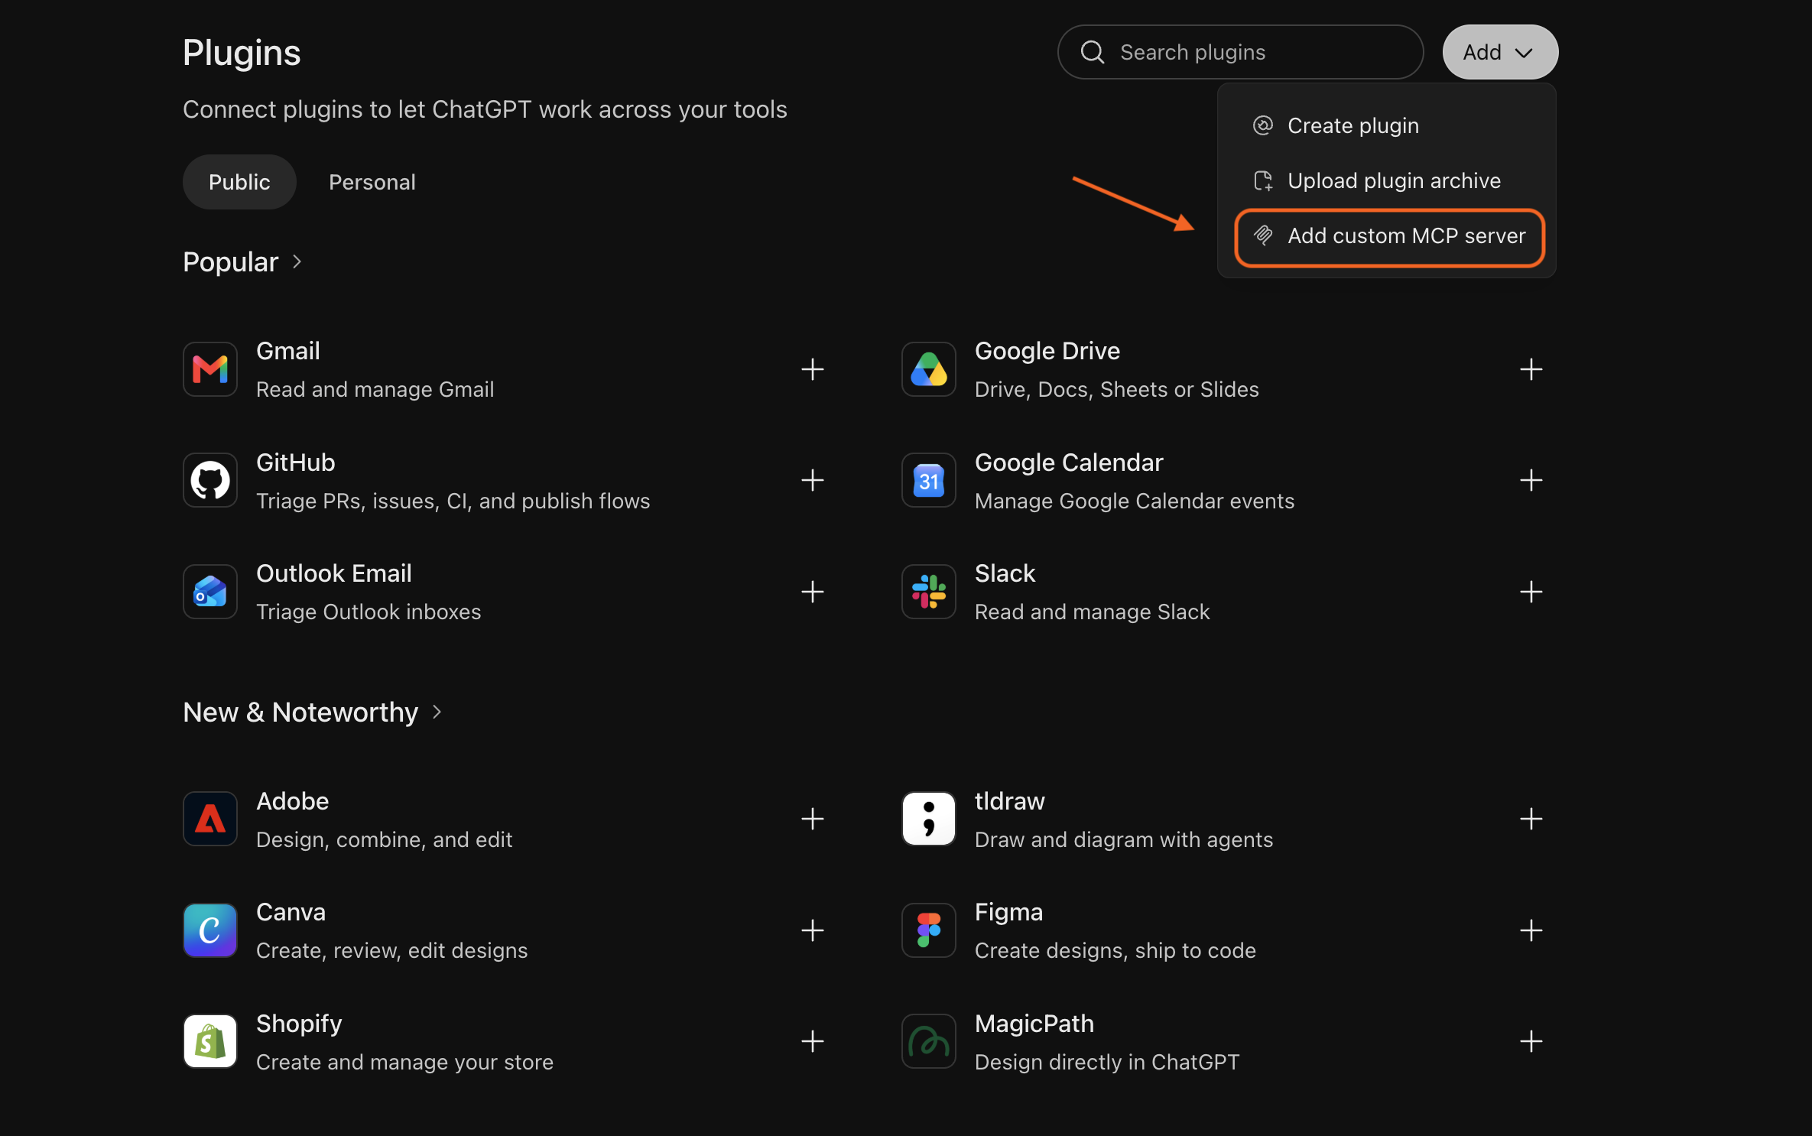Switch to the Personal tab

[x=372, y=182]
